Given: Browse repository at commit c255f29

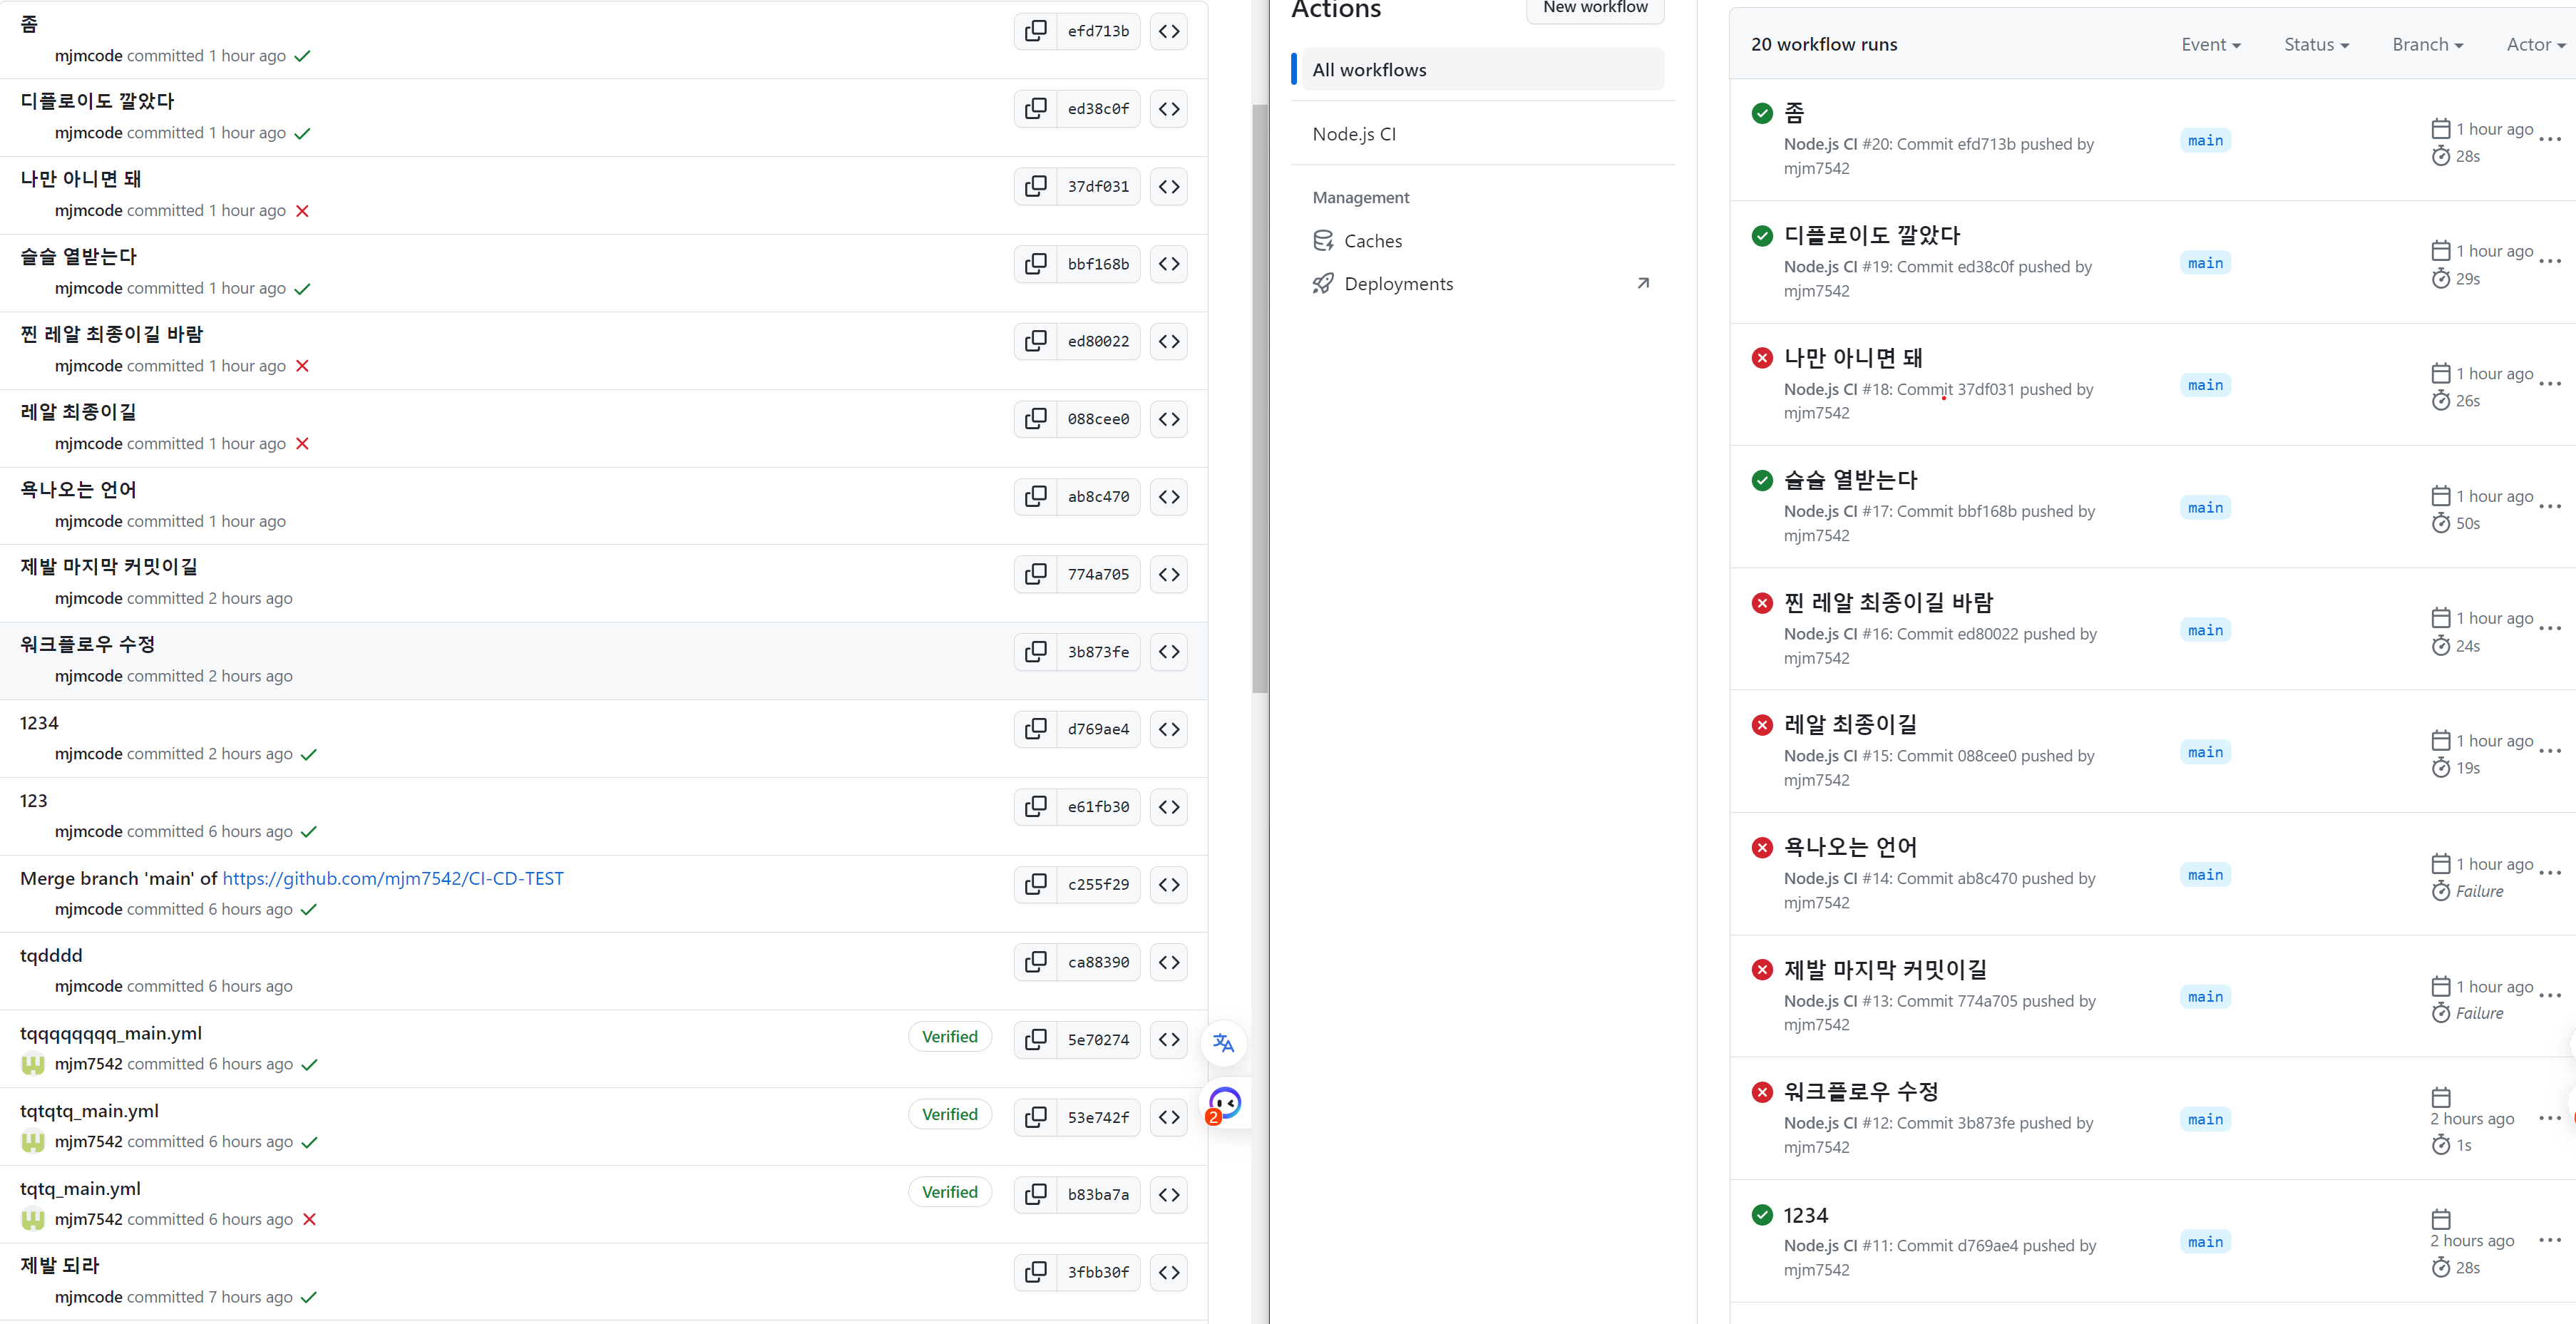Looking at the screenshot, I should pos(1168,885).
